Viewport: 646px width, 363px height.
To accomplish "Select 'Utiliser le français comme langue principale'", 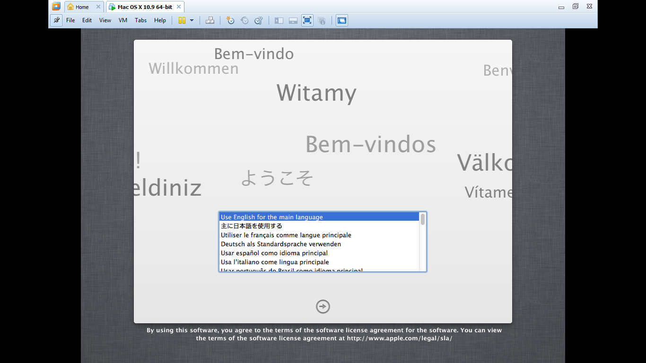I will pyautogui.click(x=319, y=235).
